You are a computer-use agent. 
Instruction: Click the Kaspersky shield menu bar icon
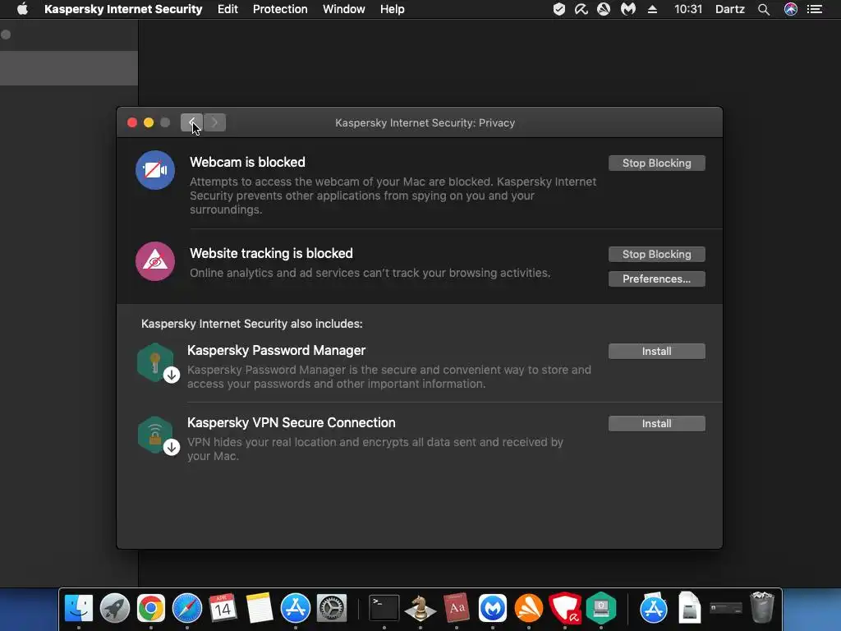click(558, 9)
